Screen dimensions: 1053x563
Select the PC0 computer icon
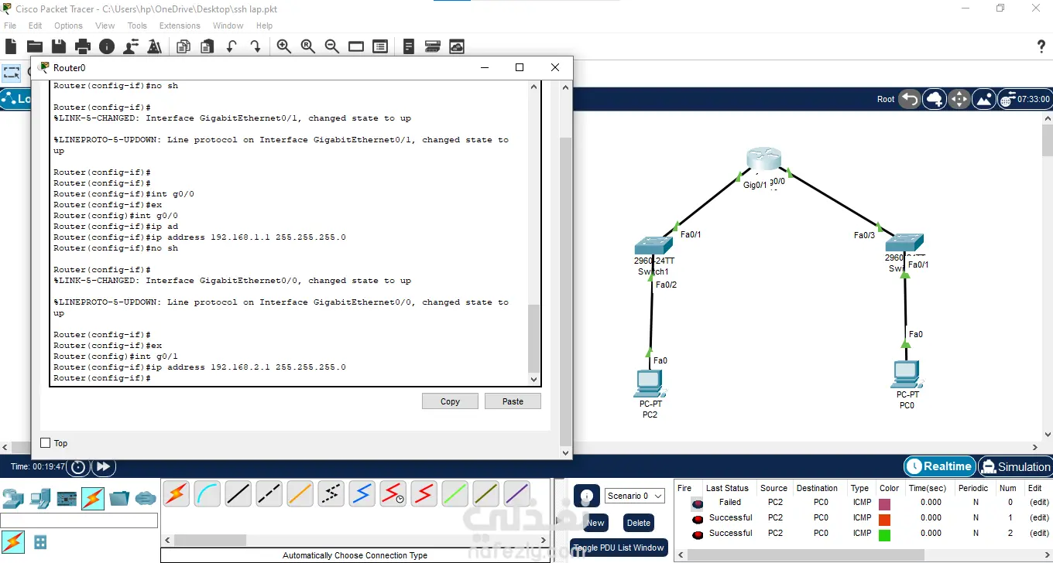tap(906, 374)
